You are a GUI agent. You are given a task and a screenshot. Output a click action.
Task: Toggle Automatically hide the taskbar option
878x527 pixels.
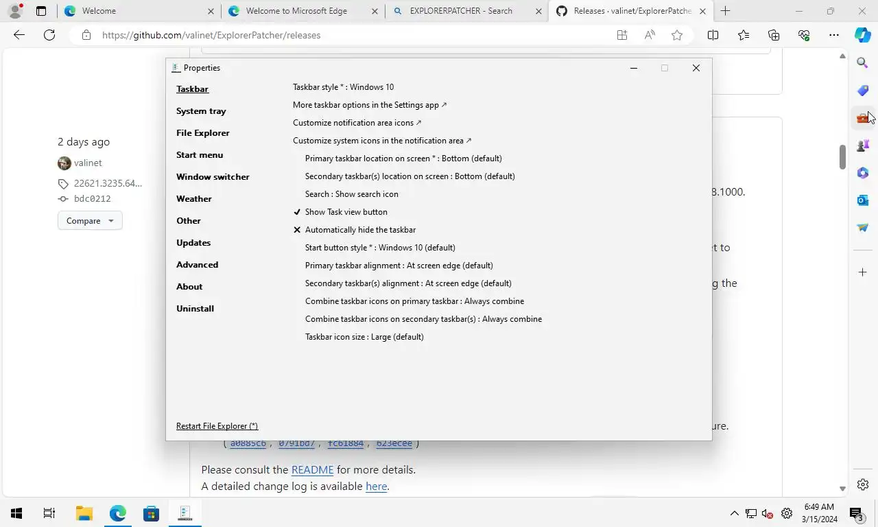[355, 230]
